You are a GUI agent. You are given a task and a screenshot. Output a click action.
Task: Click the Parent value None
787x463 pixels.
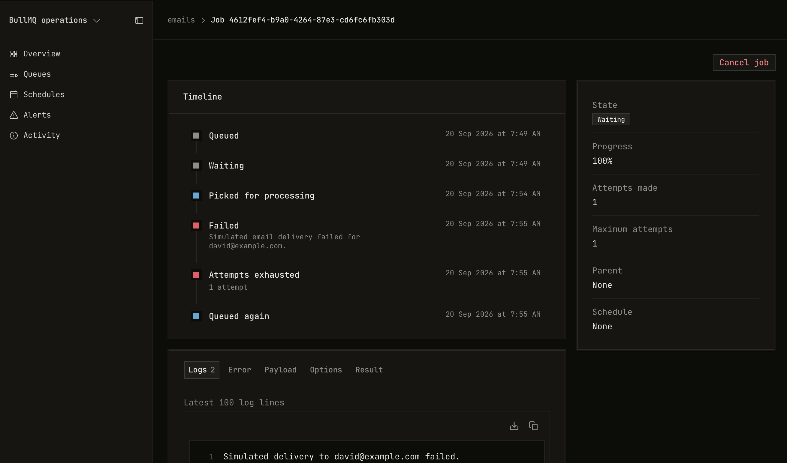[x=602, y=285]
